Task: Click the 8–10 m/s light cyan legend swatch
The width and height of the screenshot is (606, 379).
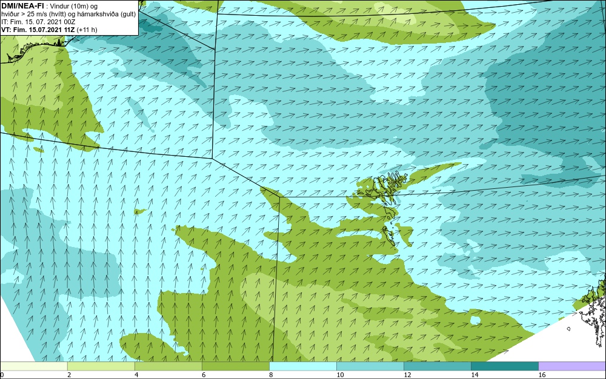Action: point(303,366)
